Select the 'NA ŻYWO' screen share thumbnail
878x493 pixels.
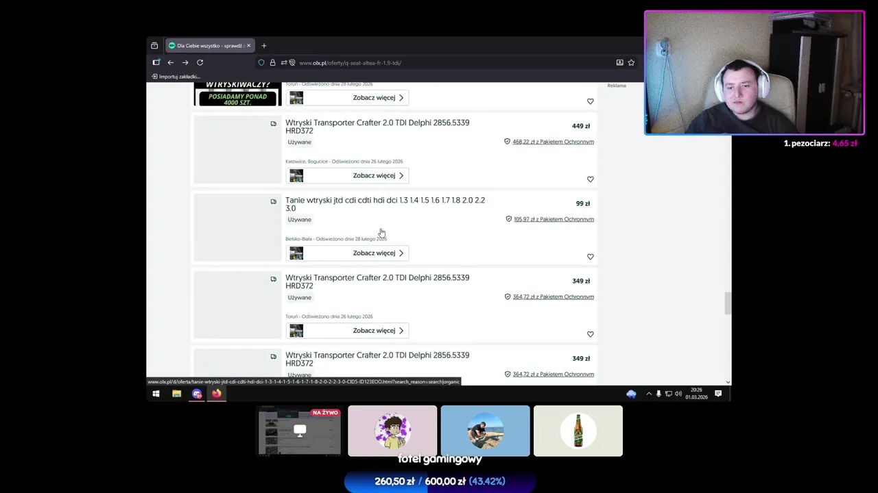300,431
